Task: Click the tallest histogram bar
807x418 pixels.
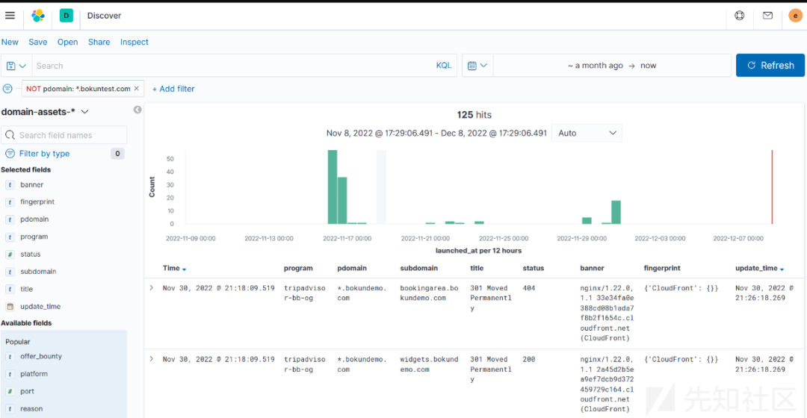Action: pyautogui.click(x=333, y=187)
